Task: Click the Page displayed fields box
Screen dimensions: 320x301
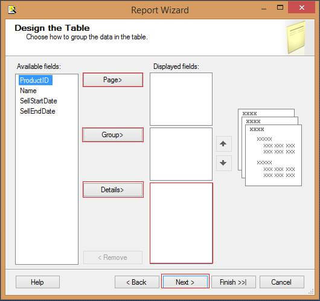Action: (181, 99)
